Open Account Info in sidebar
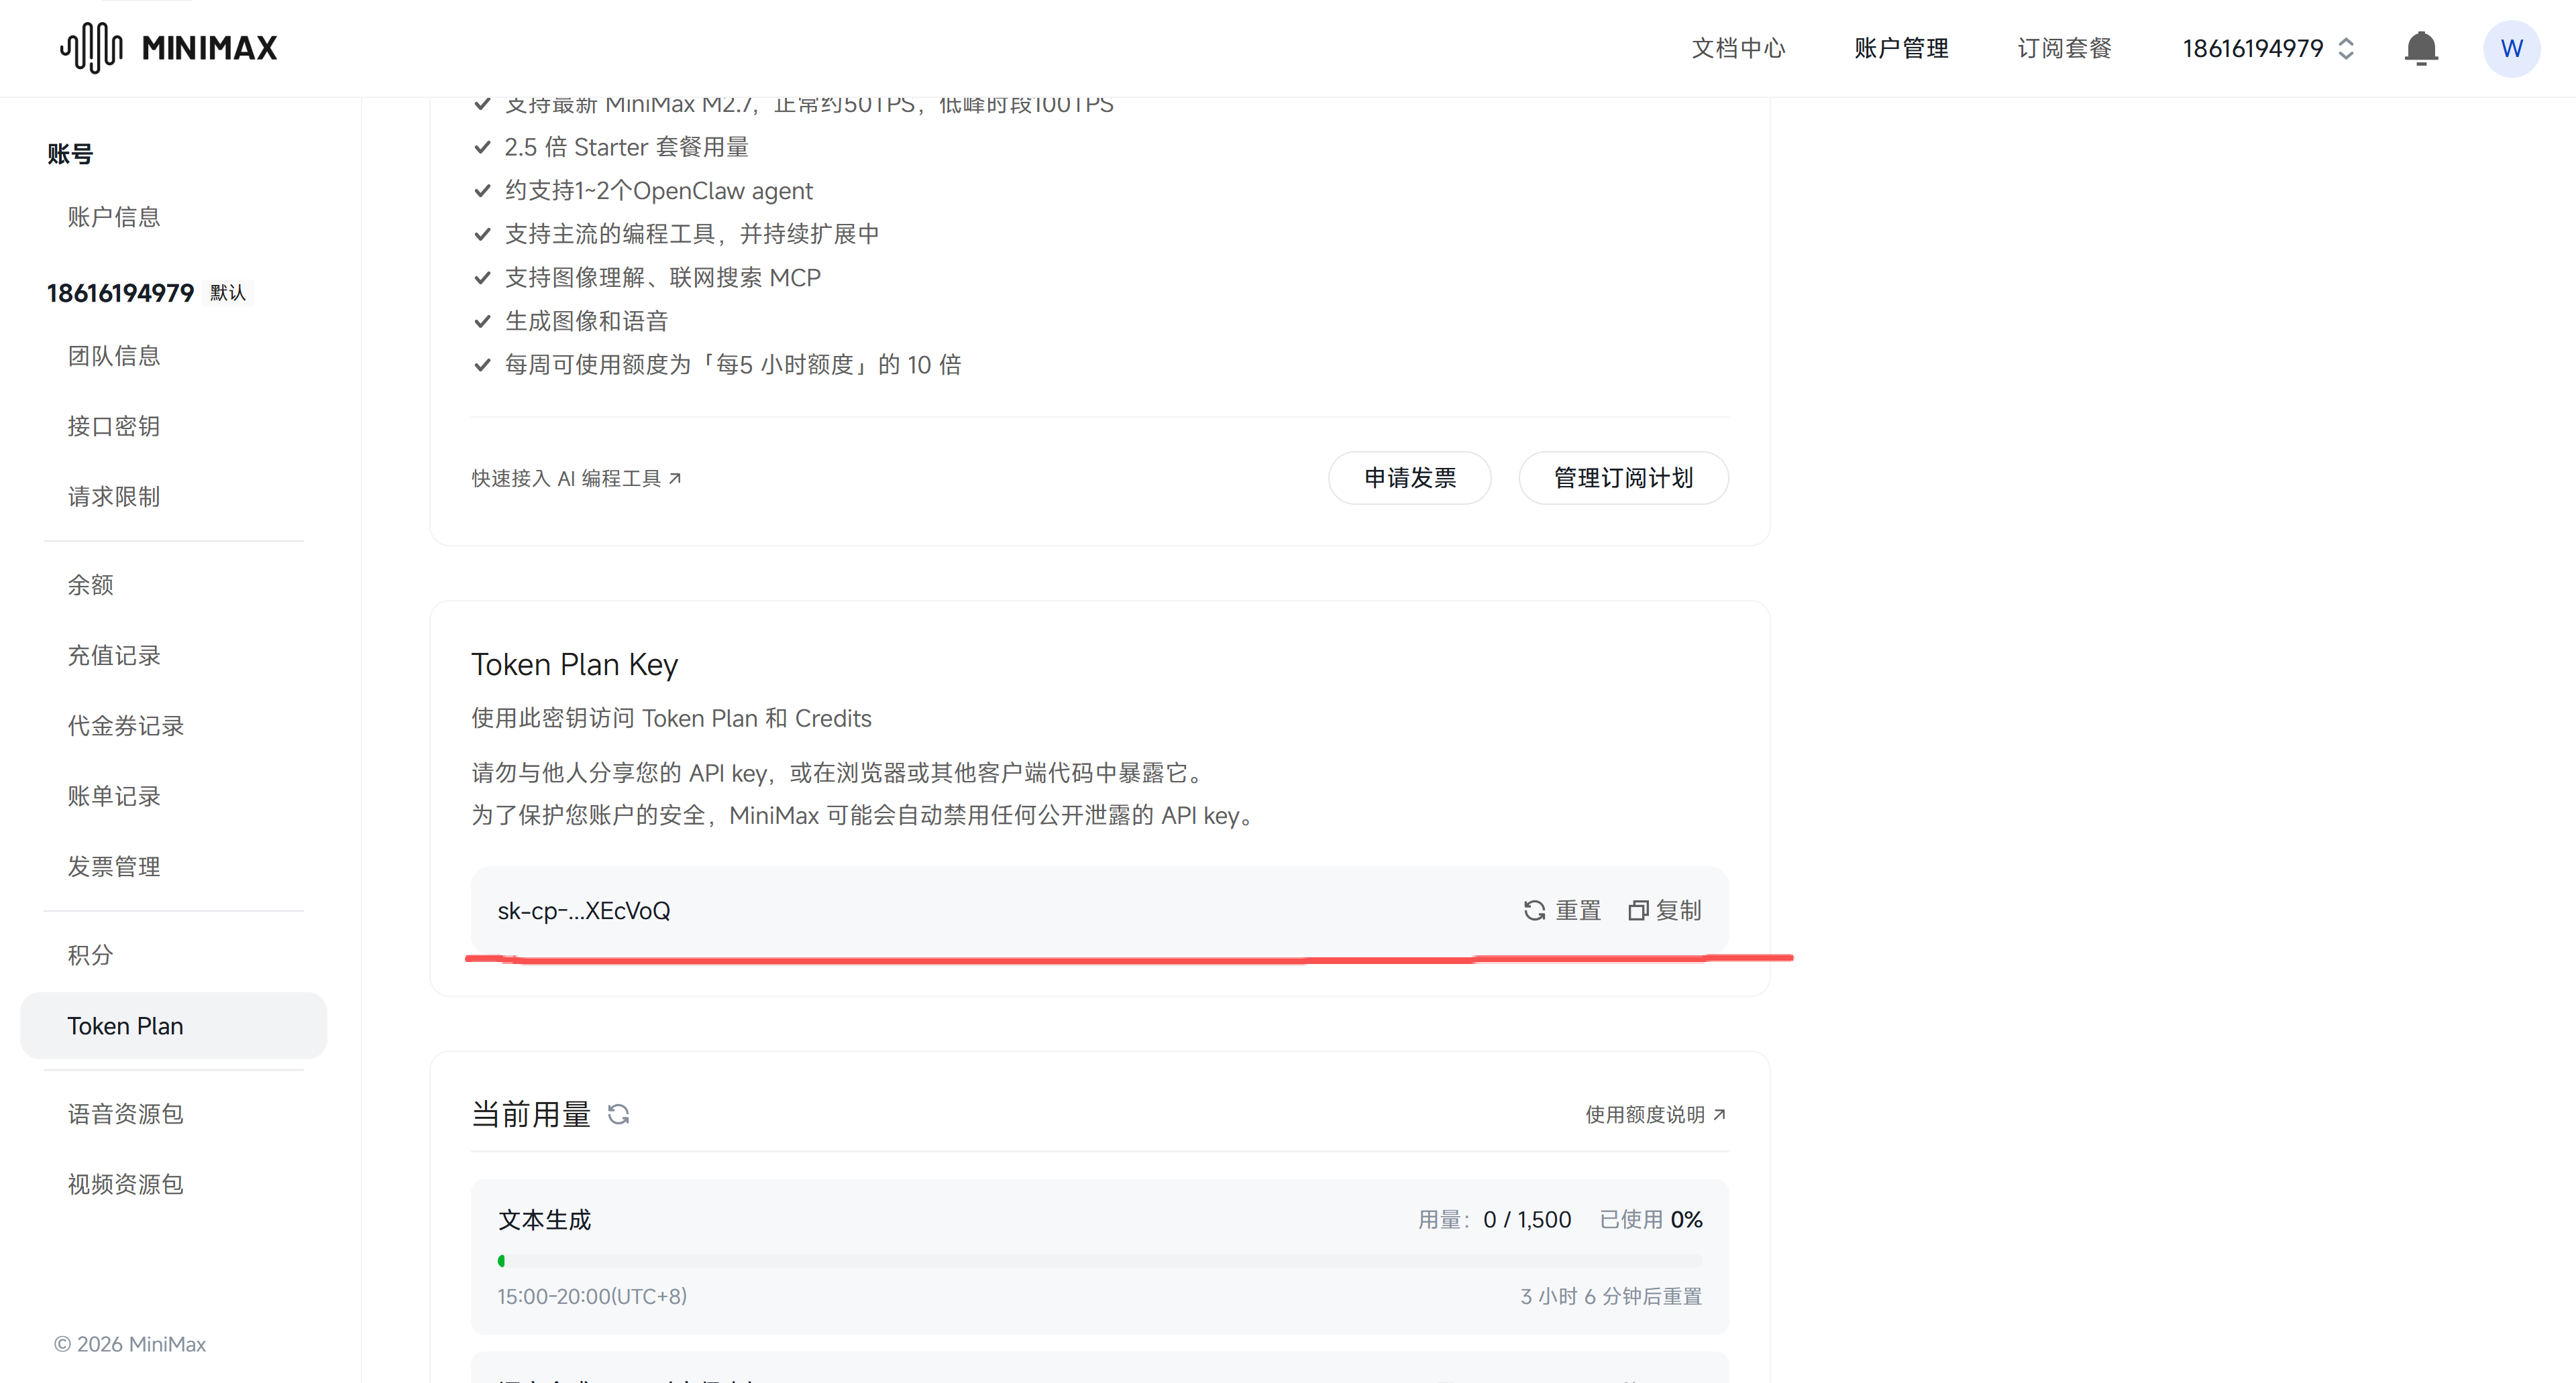 [x=114, y=217]
